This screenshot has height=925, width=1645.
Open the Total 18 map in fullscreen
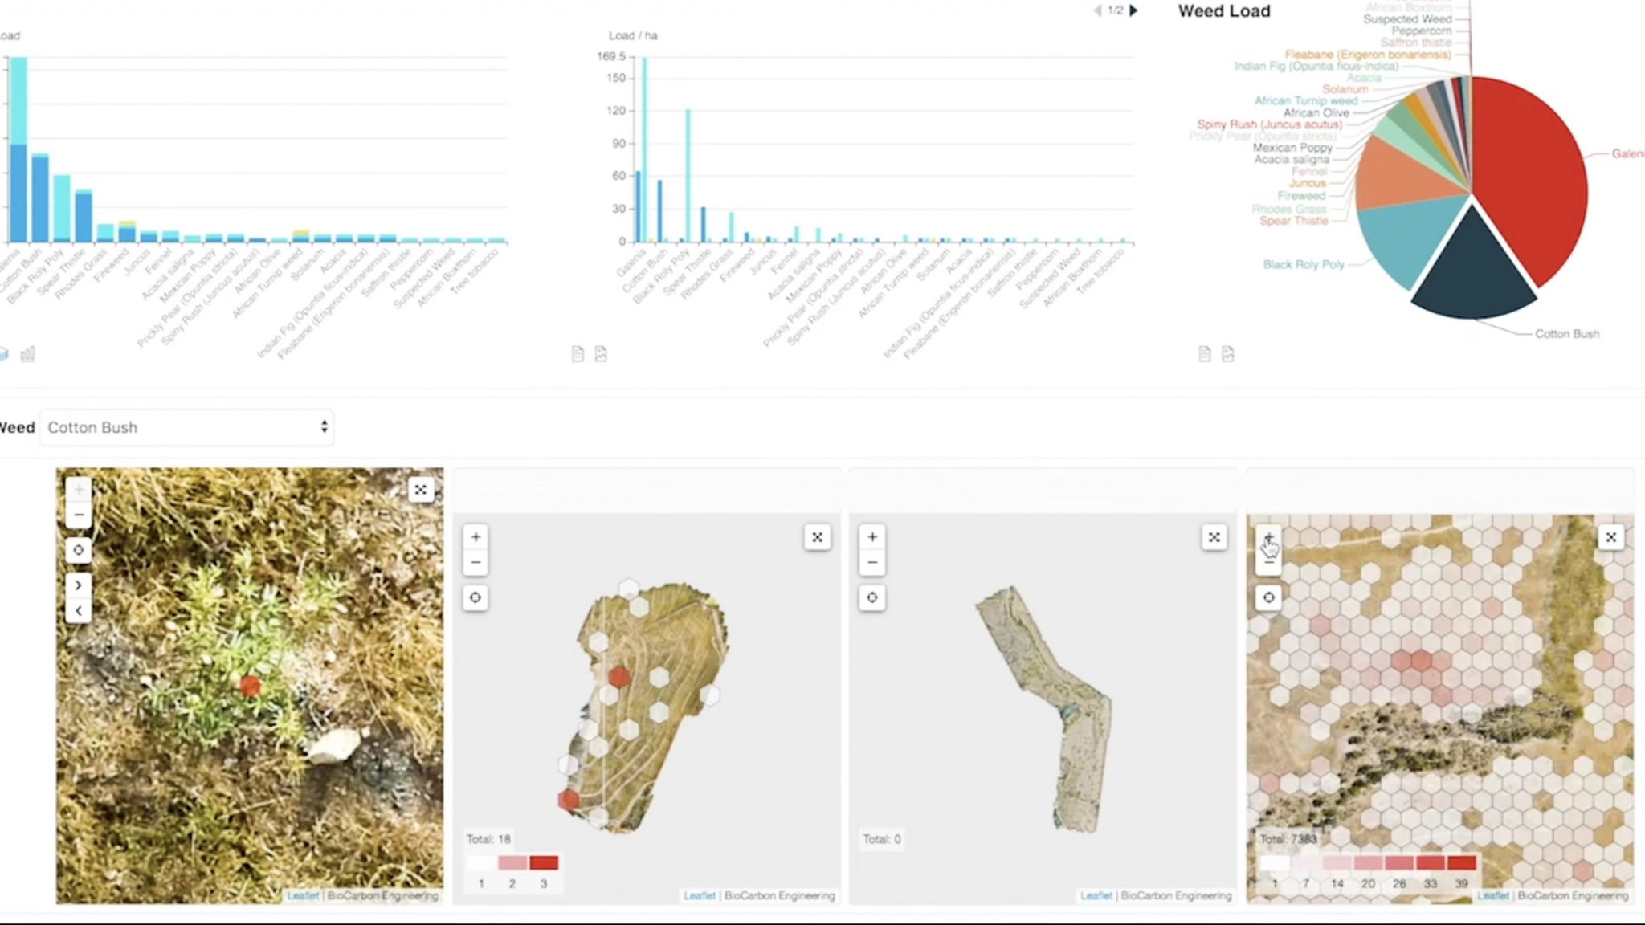point(818,537)
